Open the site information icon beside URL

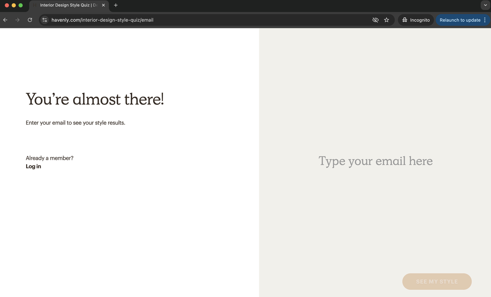(45, 20)
